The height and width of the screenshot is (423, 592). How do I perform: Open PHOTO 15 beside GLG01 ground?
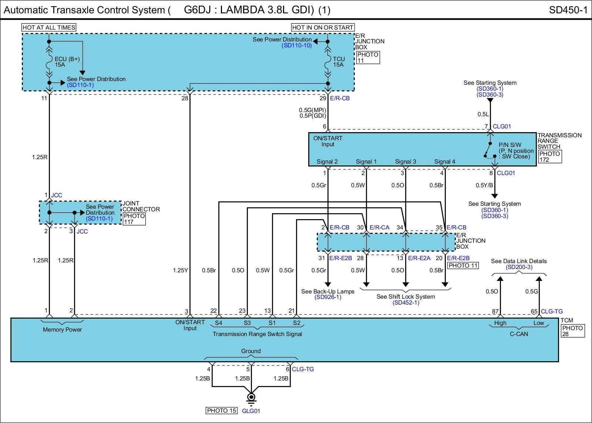coord(222,410)
